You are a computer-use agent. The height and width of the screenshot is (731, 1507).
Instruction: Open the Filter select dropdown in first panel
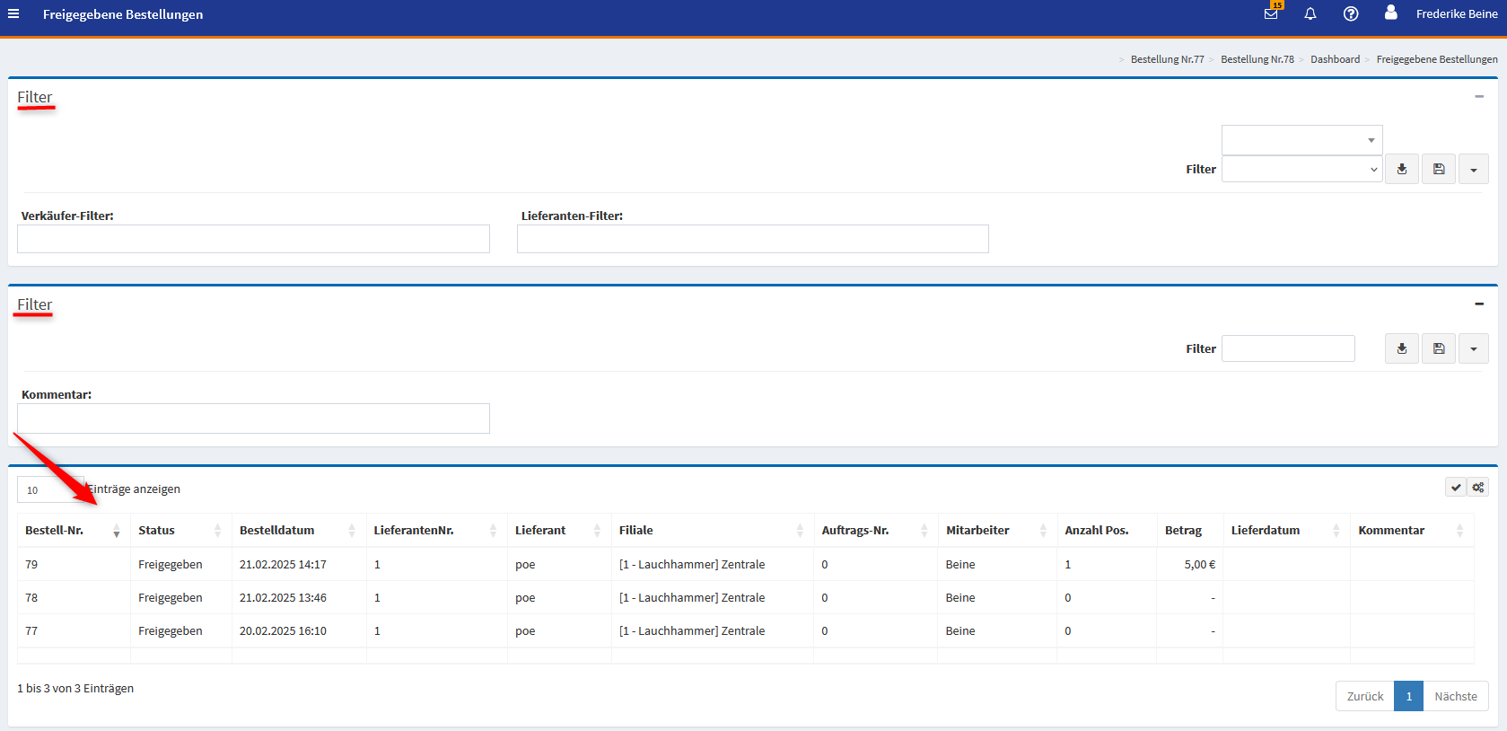(1301, 169)
